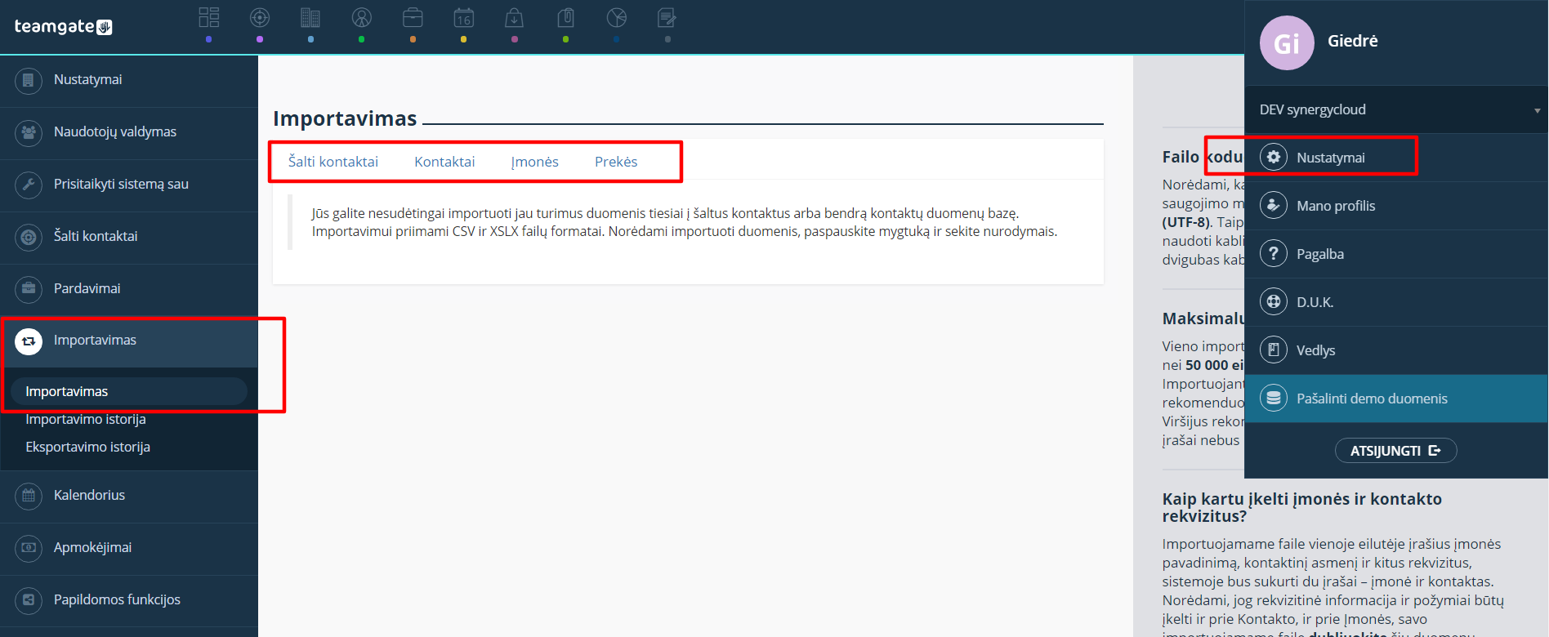Viewport: 1549px width, 637px height.
Task: Click the Papildomos funkcijos sidebar icon
Action: 29,600
